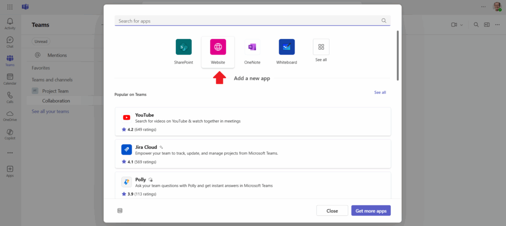Click See all link for Popular apps
The width and height of the screenshot is (506, 226).
380,92
